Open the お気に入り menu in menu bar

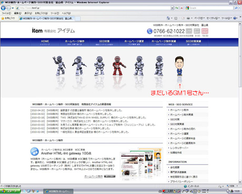(41, 13)
